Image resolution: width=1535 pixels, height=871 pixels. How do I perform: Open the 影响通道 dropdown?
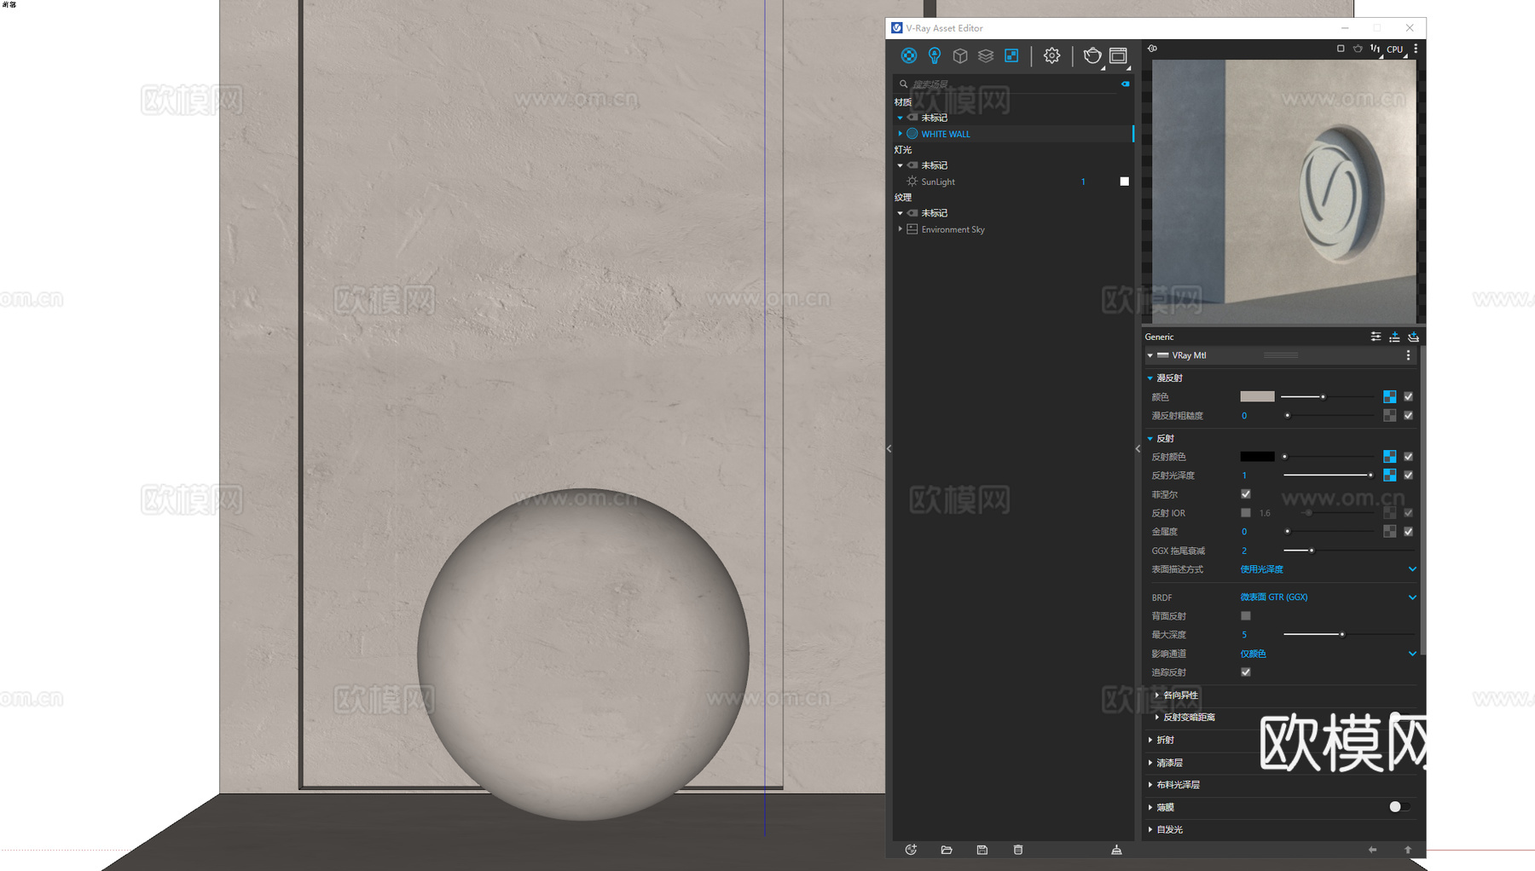click(1328, 654)
